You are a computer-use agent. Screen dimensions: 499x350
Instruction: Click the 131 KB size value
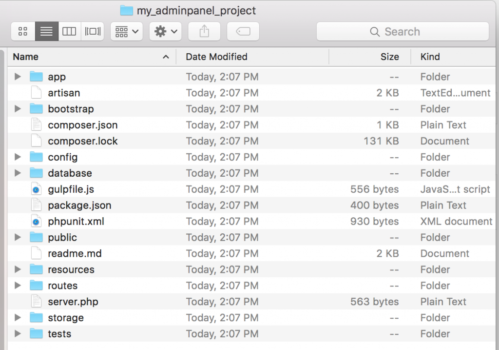pyautogui.click(x=381, y=141)
